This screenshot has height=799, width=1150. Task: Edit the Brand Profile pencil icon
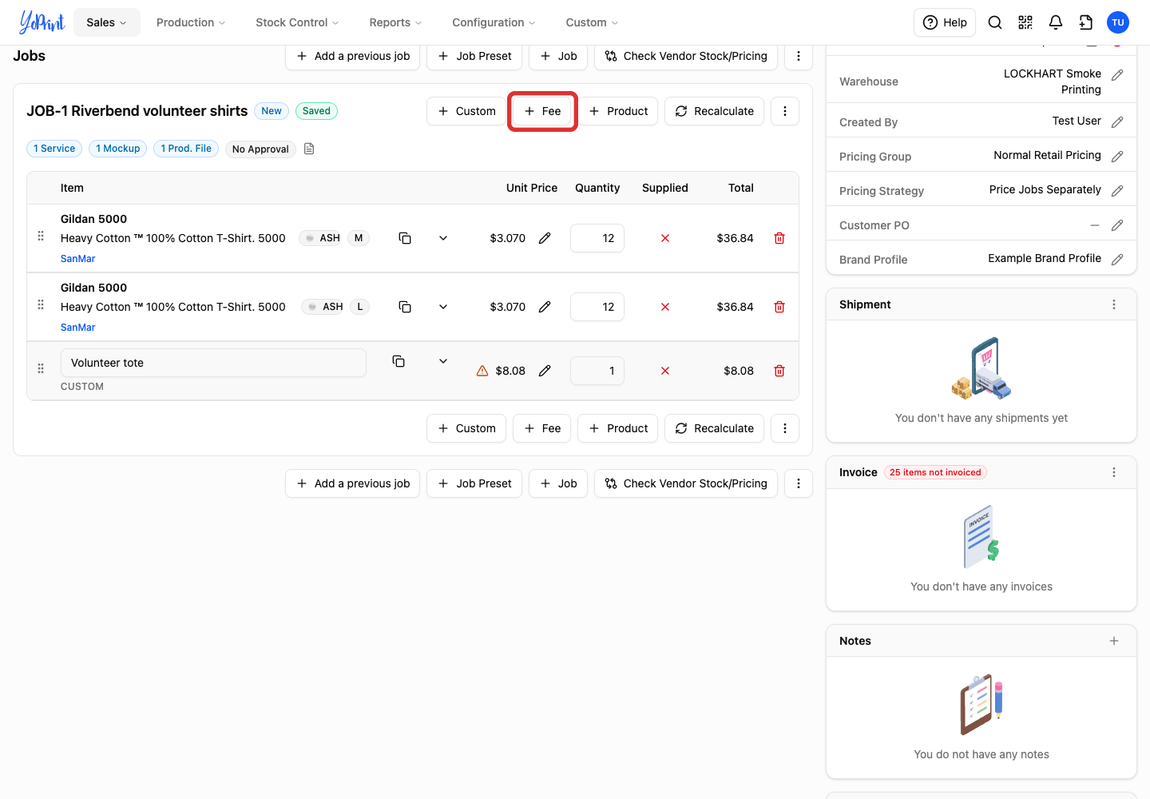coord(1117,259)
